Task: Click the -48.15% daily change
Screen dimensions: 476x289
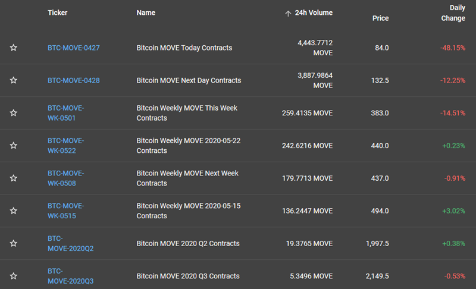Action: tap(453, 48)
